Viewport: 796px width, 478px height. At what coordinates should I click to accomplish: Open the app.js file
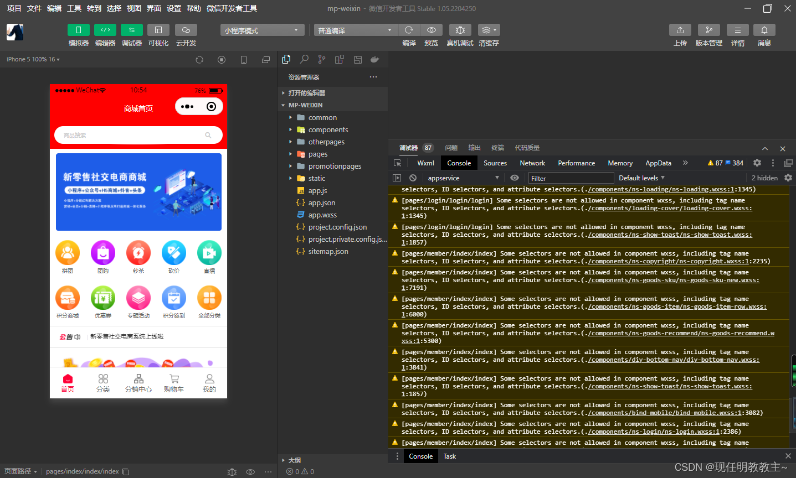click(x=332, y=190)
